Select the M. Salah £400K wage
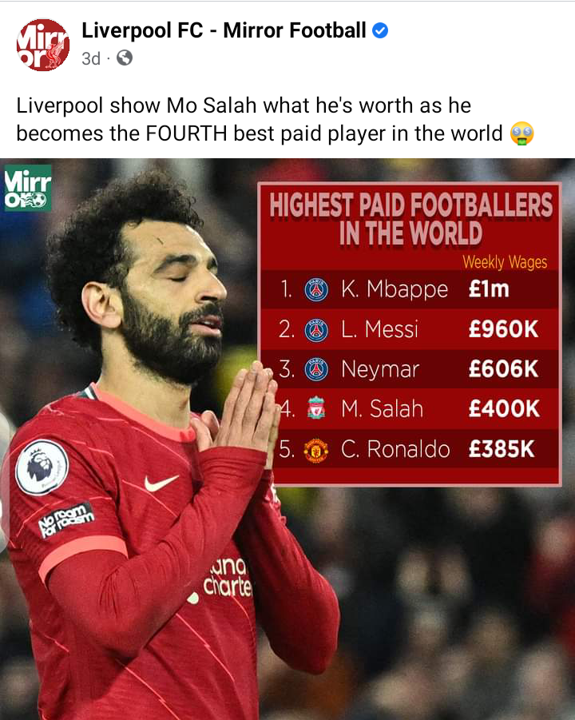This screenshot has width=575, height=720. tap(504, 408)
